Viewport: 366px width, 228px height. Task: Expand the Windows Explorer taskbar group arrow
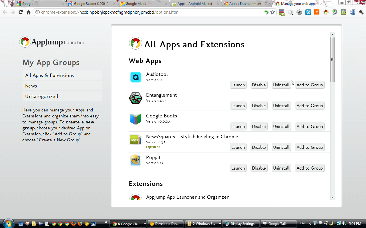coord(220,223)
